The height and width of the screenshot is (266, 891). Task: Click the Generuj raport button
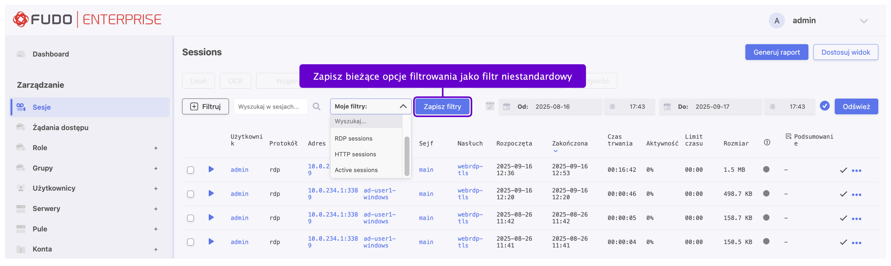[x=776, y=52]
